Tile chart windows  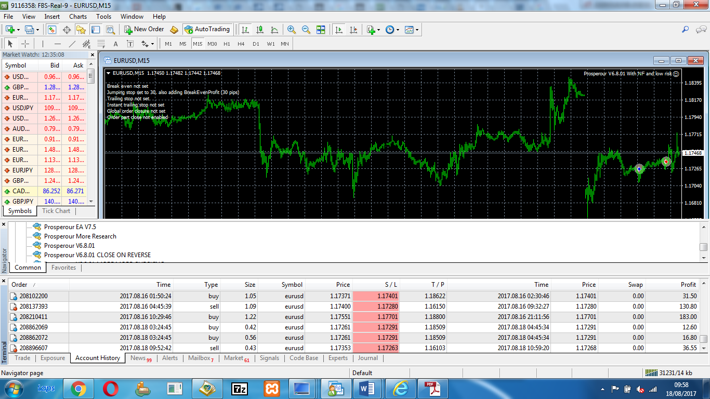click(321, 30)
